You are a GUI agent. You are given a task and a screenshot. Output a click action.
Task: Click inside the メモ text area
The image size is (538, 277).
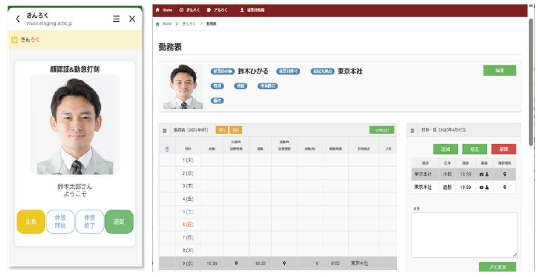[x=464, y=234]
